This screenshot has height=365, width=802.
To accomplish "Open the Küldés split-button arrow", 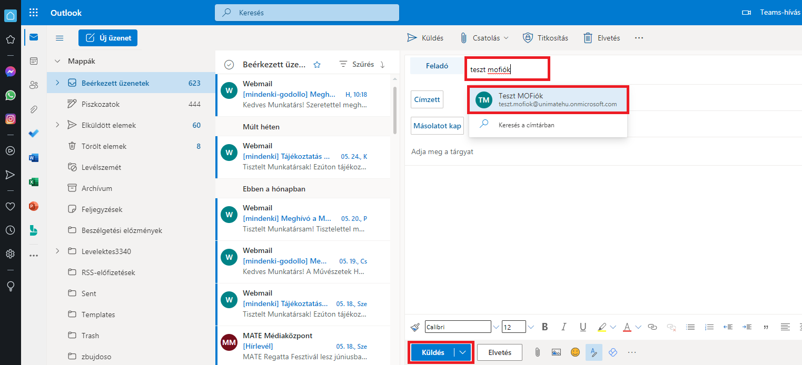I will [463, 352].
